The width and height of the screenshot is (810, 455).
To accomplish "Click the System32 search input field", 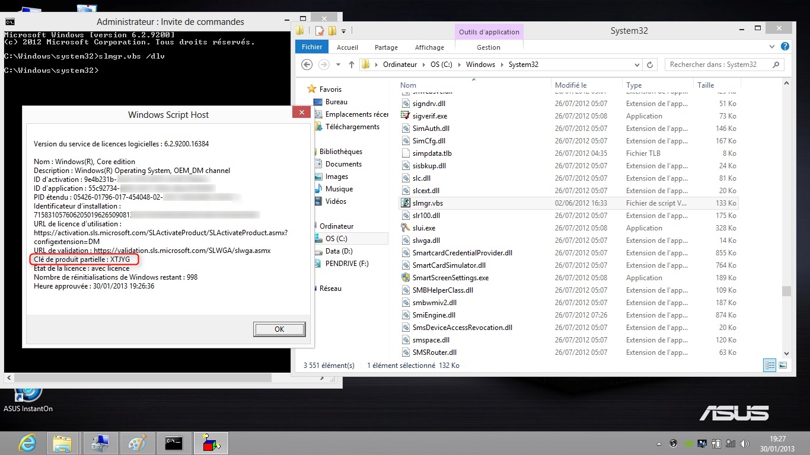I will click(717, 65).
